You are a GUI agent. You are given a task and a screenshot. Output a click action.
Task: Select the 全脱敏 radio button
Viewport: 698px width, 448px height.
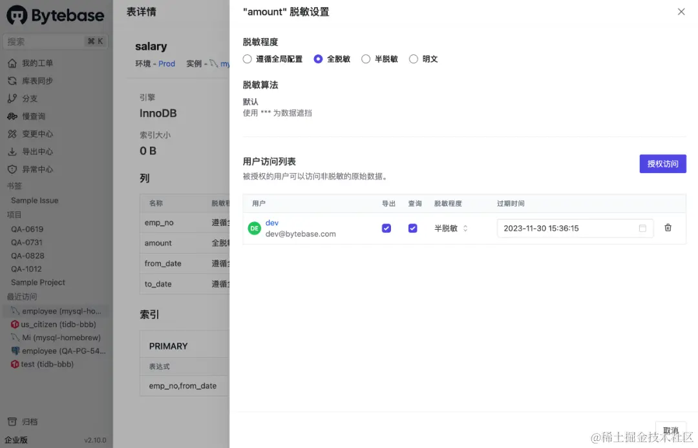[x=318, y=58]
